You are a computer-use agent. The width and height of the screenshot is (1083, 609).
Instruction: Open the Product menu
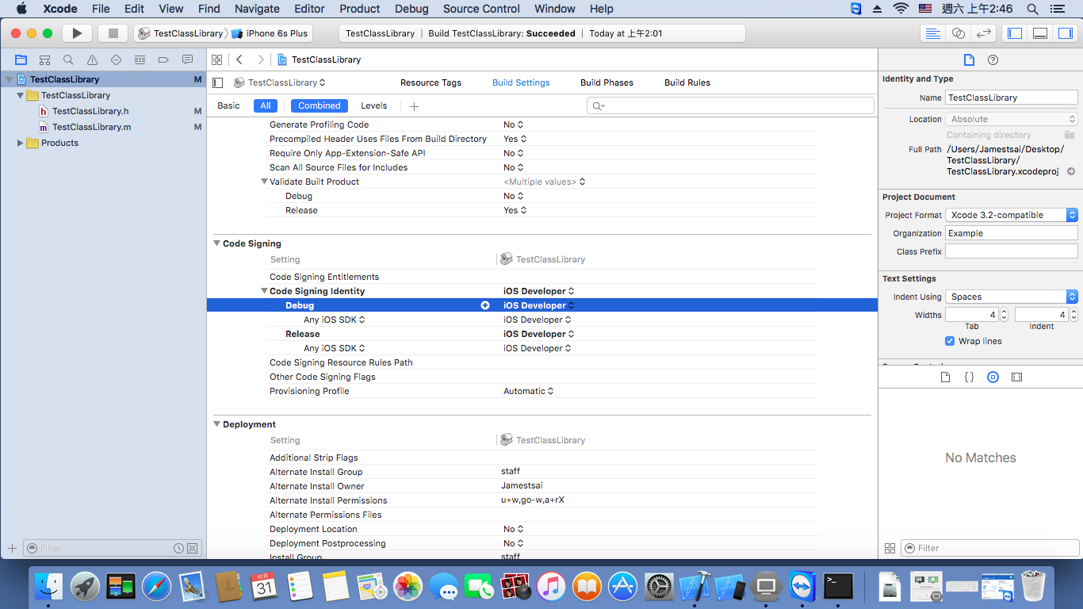coord(360,9)
